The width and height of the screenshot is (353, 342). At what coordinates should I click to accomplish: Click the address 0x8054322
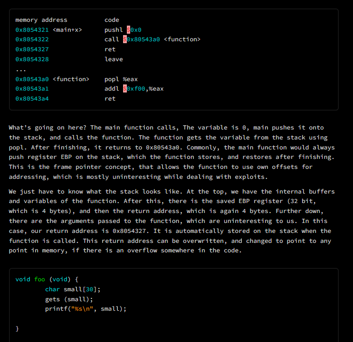tap(32, 39)
